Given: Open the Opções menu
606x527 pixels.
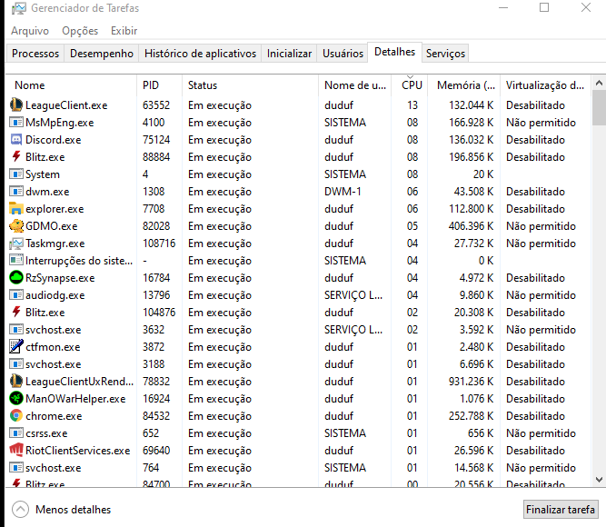Looking at the screenshot, I should point(80,31).
